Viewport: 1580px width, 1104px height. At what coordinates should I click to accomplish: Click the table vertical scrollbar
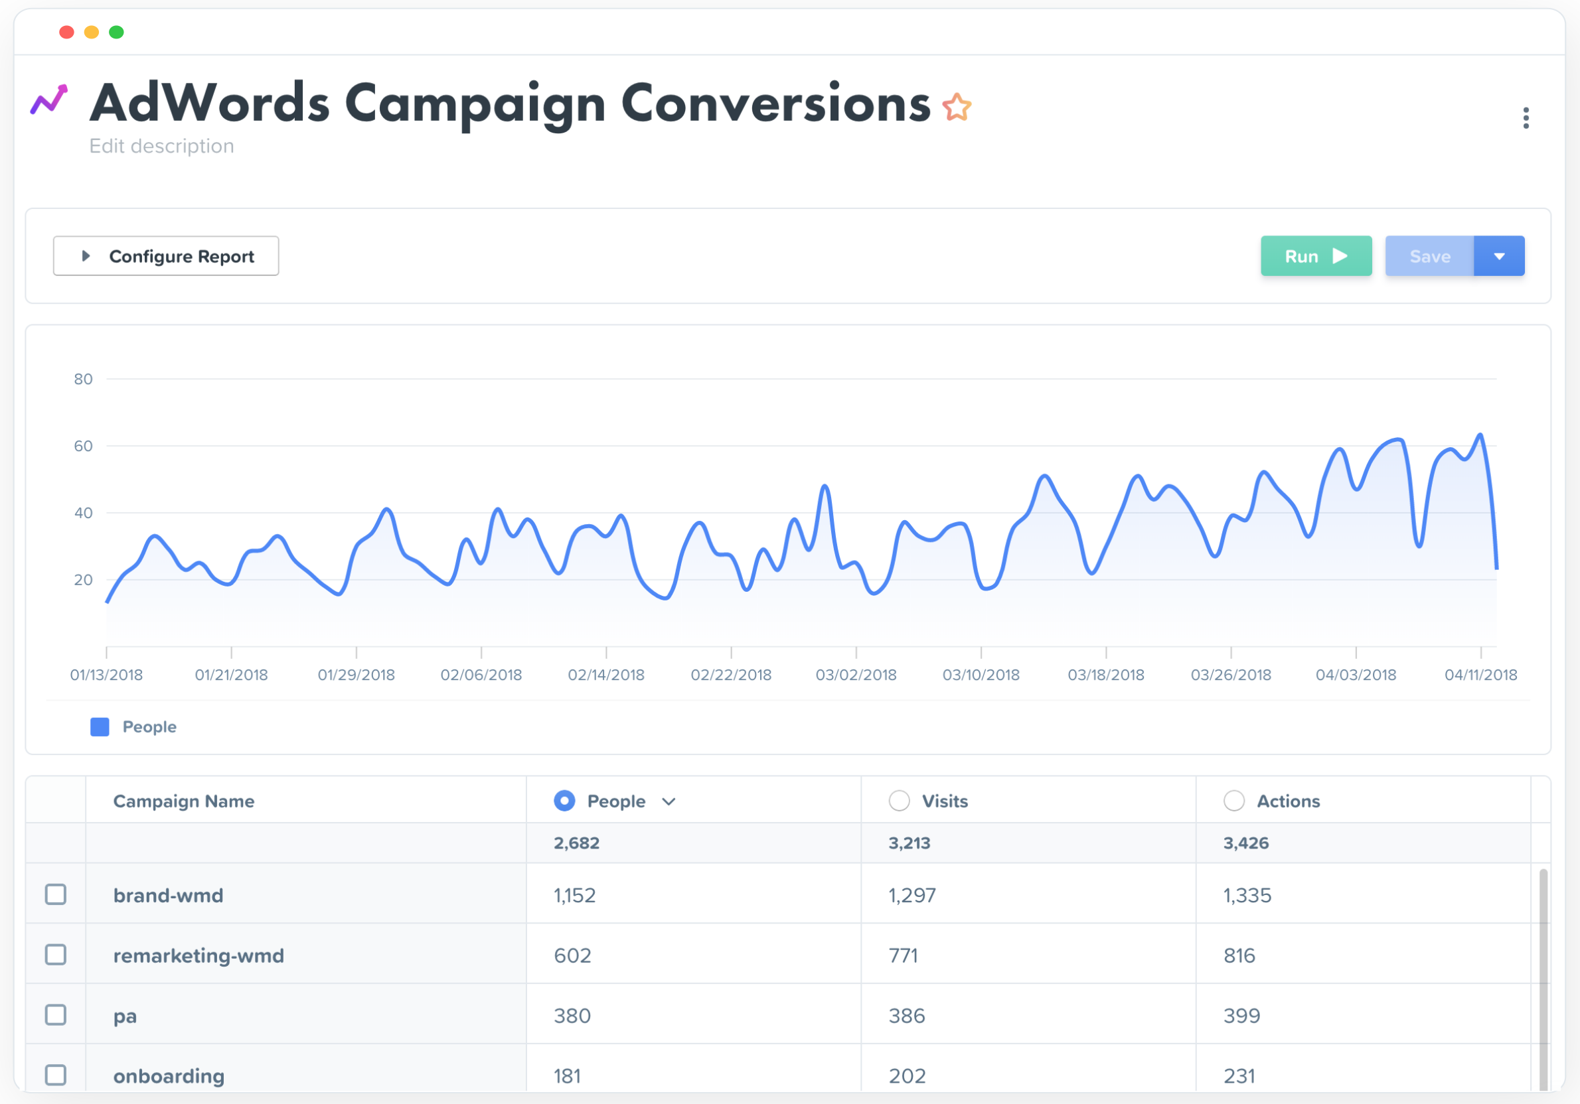(x=1543, y=979)
